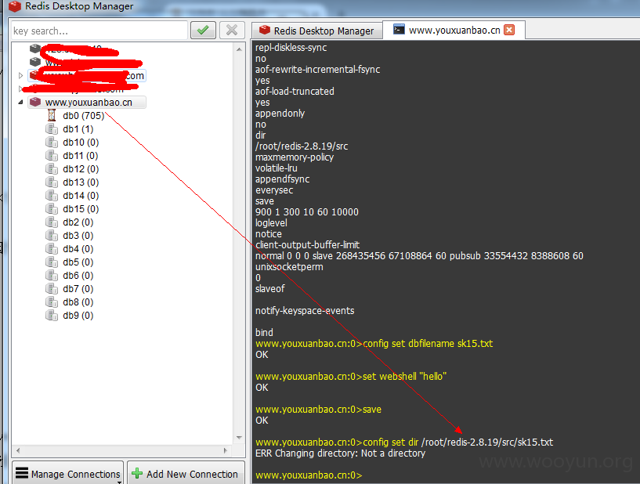
Task: Click the database icon beside db10
Action: click(52, 143)
